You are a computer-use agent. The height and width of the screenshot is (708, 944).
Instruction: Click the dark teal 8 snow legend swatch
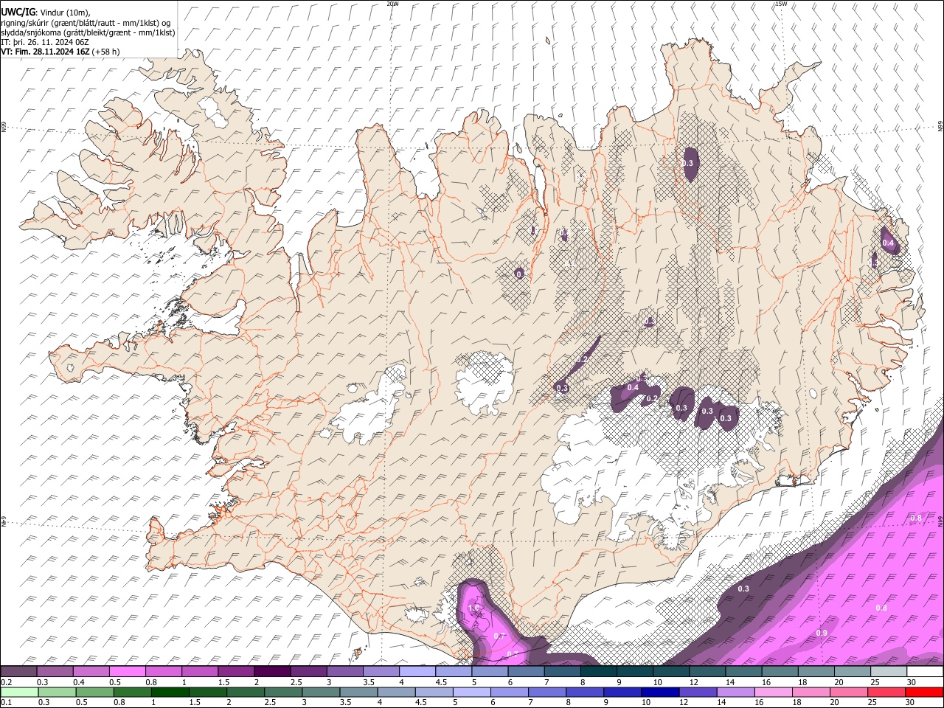coord(598,672)
